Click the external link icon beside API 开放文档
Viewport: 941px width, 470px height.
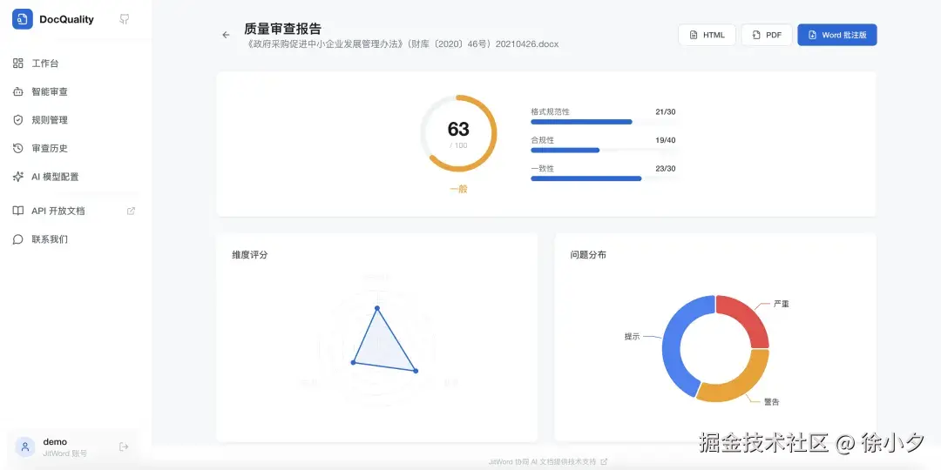point(131,211)
